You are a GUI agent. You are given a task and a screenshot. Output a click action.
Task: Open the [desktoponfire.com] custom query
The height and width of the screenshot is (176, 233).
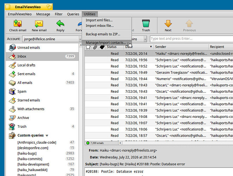(33, 148)
